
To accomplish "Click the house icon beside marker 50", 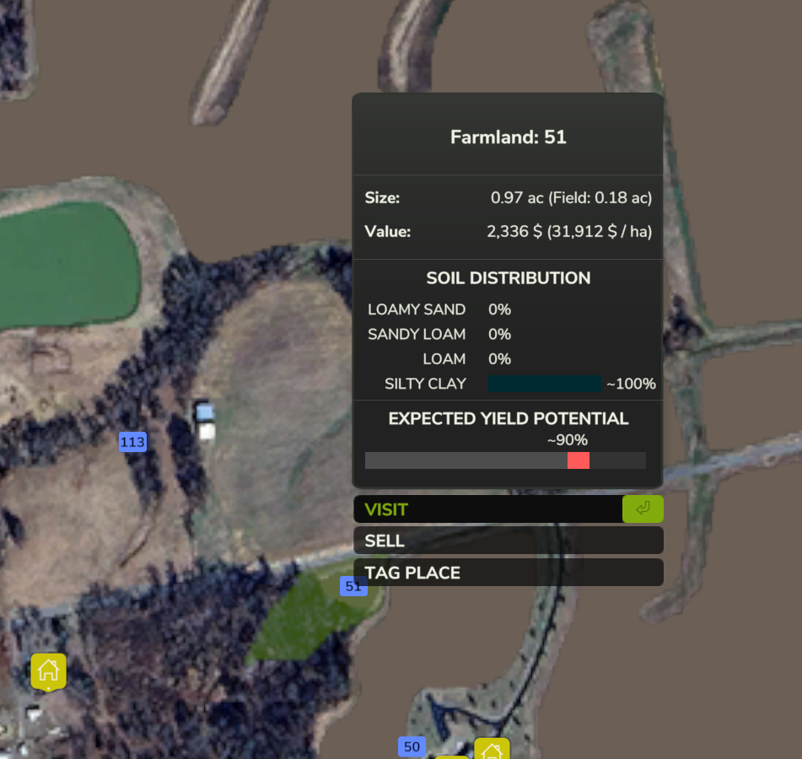I will pyautogui.click(x=492, y=749).
